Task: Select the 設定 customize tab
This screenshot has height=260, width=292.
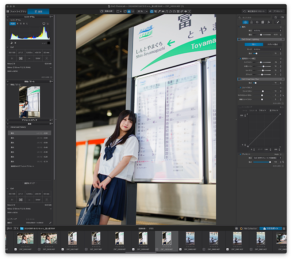Action: [38, 11]
